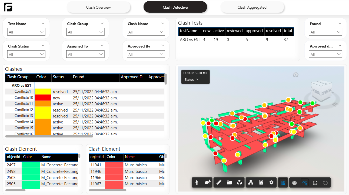Open the explode model cube tool
This screenshot has height=195, width=349.
tap(239, 183)
